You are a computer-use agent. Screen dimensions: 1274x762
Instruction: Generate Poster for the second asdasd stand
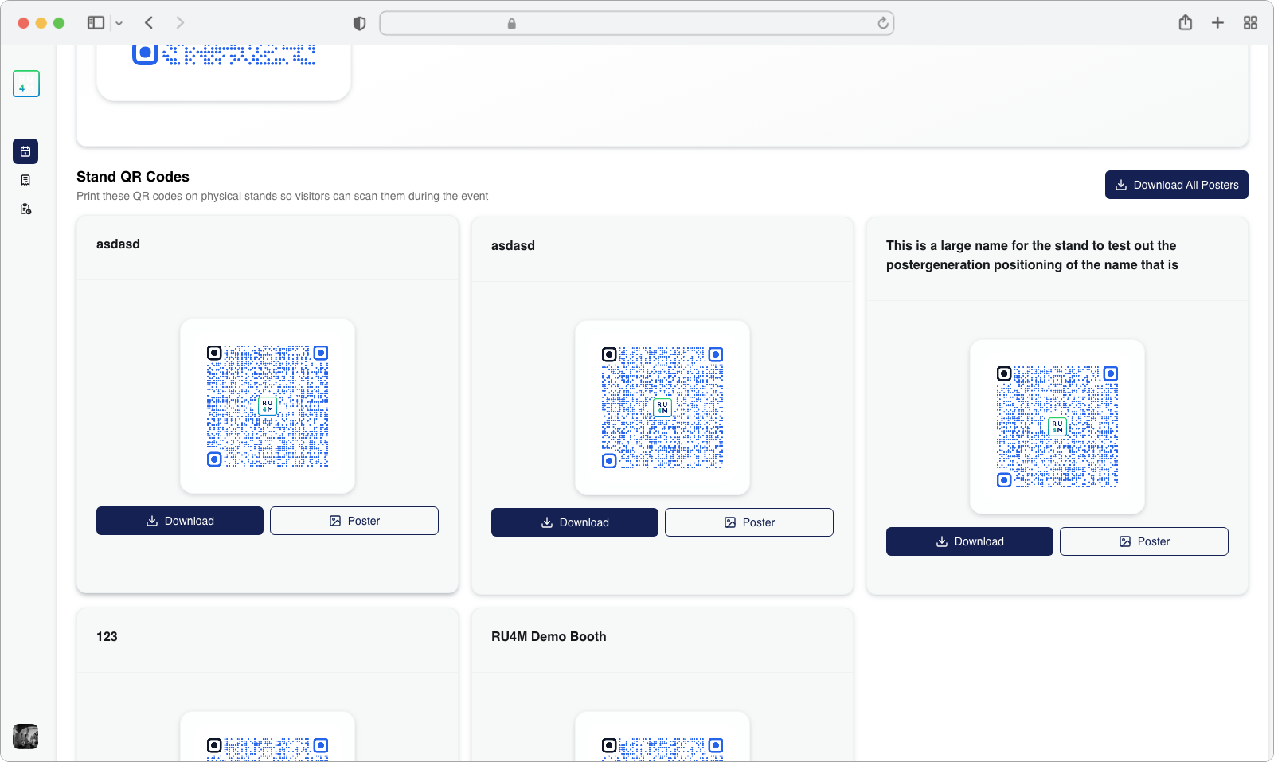(x=748, y=522)
